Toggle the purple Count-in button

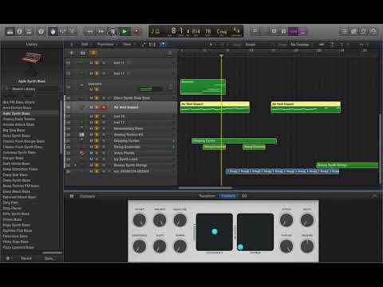293,32
